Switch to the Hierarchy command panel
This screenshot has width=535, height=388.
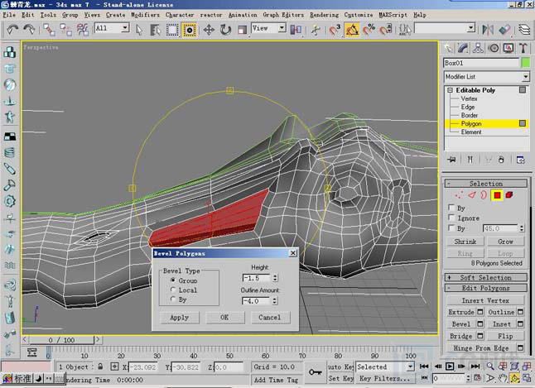478,48
